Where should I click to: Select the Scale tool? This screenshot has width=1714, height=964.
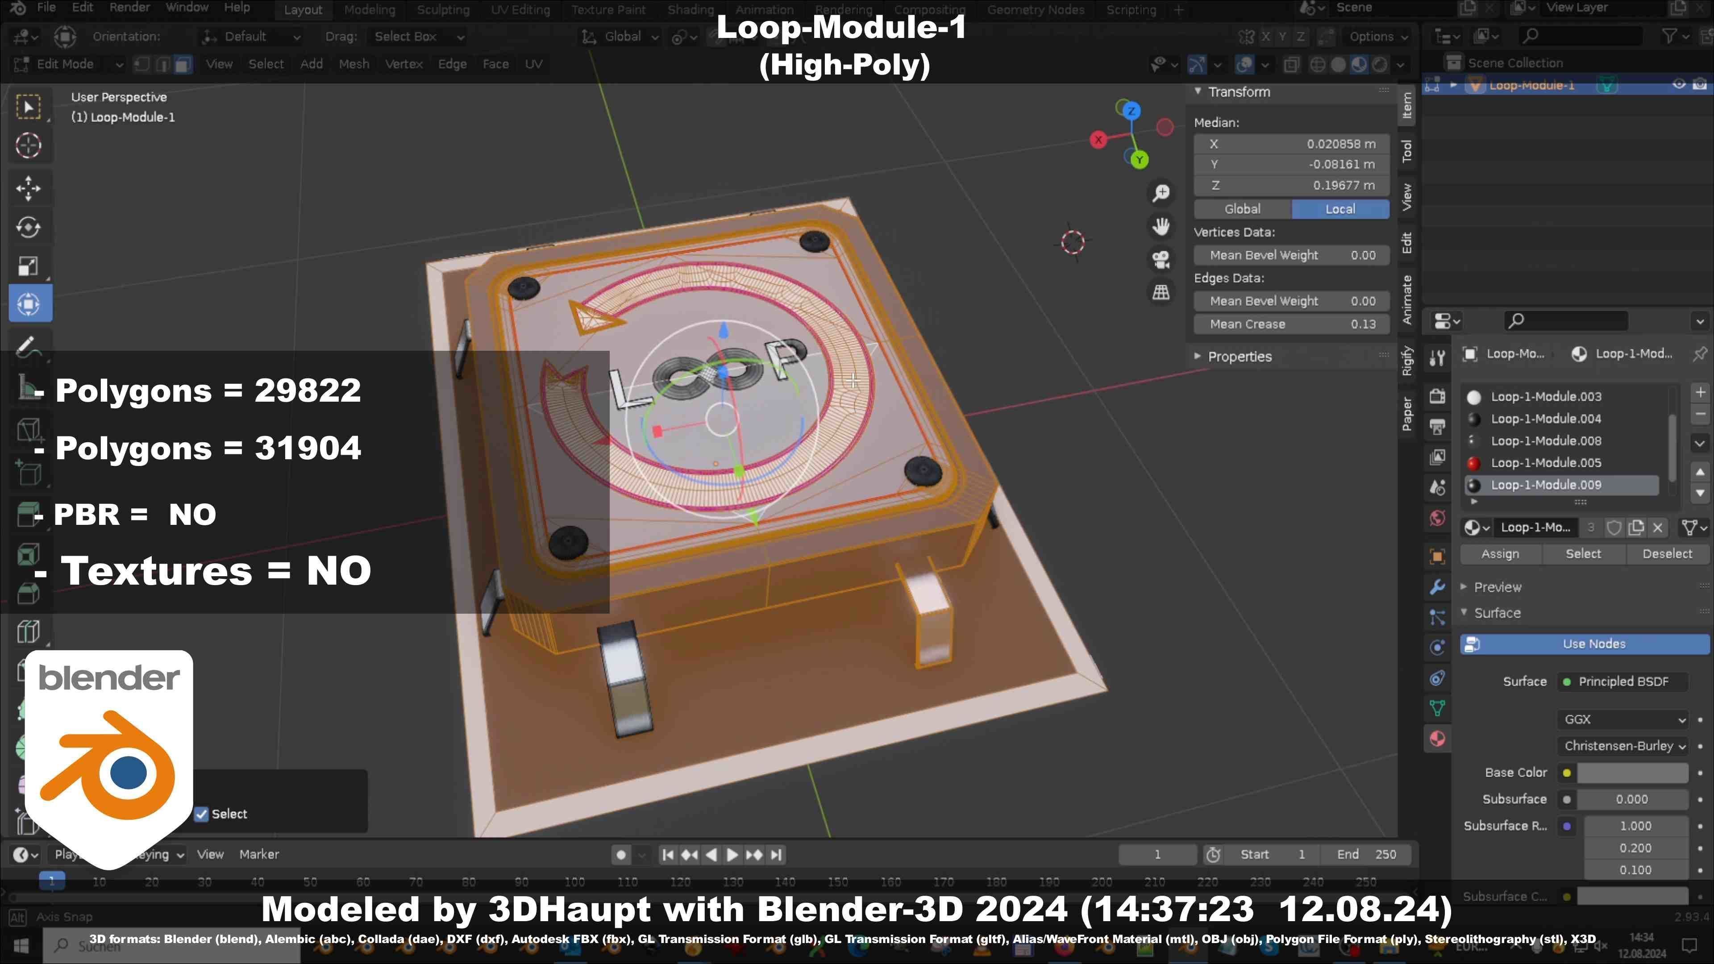28,266
